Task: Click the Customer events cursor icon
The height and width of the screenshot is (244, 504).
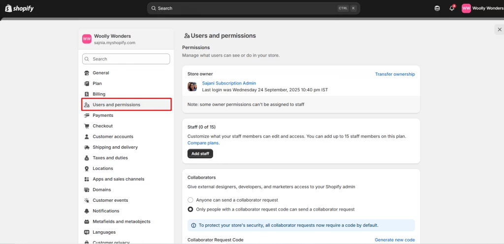Action: coord(87,200)
